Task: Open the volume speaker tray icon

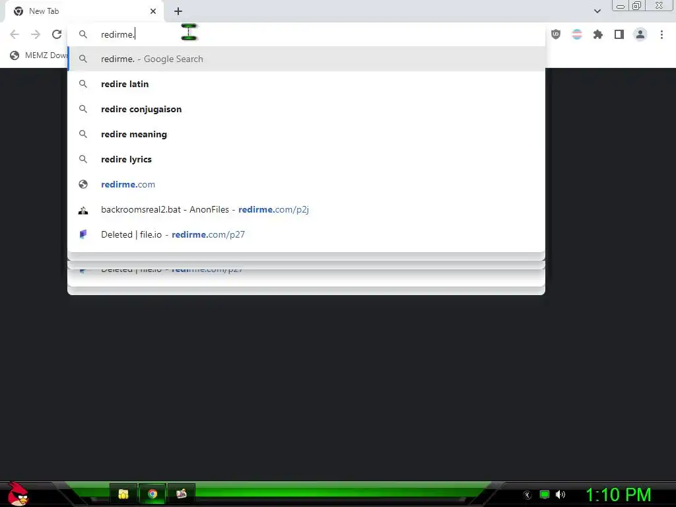Action: 560,494
